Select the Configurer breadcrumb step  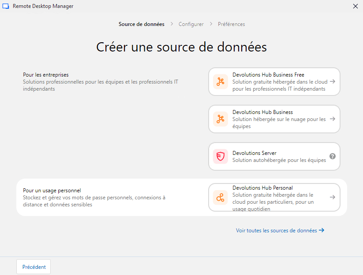[191, 24]
